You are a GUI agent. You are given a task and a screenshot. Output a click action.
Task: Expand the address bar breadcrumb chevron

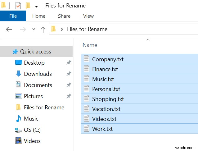point(62,29)
